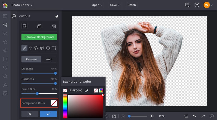The width and height of the screenshot is (217, 120).
Task: Click the Remove Background button
Action: tap(39, 37)
